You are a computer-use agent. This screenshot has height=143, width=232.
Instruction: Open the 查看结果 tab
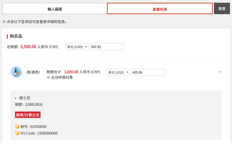[x=160, y=9]
